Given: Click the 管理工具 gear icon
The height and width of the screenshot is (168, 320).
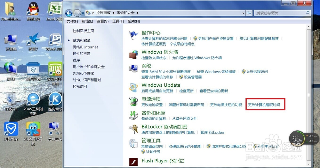Looking at the screenshot, I should coord(134,143).
